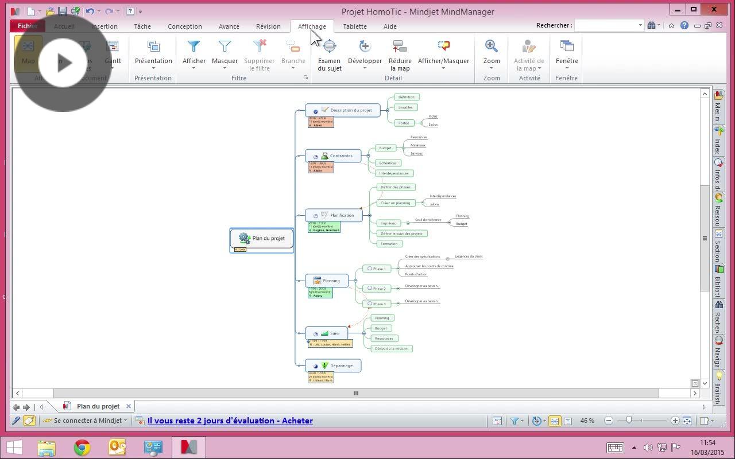Click the Undo arrow

point(90,11)
